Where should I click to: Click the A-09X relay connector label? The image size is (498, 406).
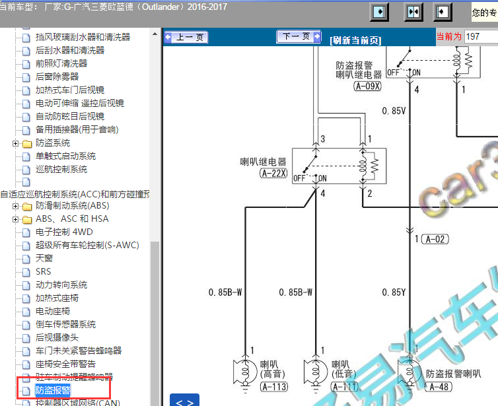(x=367, y=86)
